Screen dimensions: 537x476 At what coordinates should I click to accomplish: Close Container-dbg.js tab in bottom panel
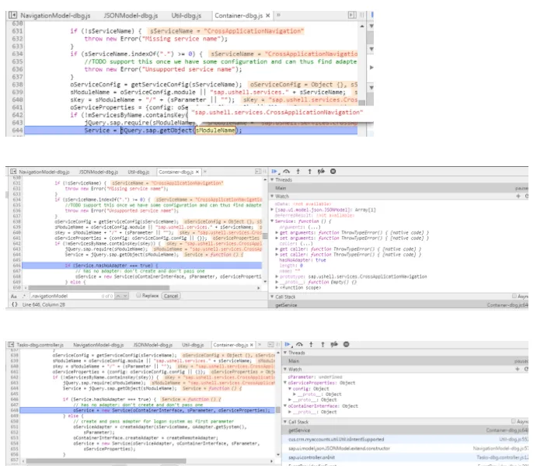click(252, 345)
